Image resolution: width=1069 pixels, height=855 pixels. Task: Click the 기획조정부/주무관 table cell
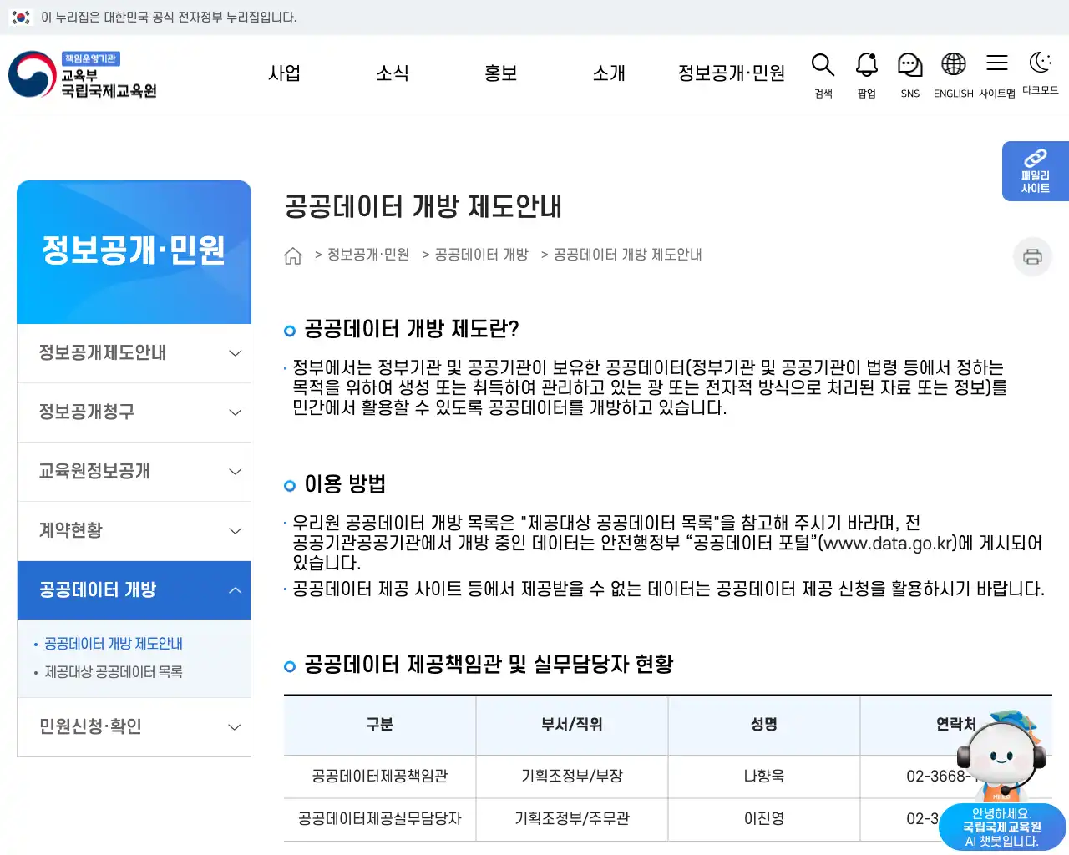tap(572, 819)
